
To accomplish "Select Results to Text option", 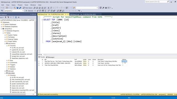I will click(x=58, y=11).
